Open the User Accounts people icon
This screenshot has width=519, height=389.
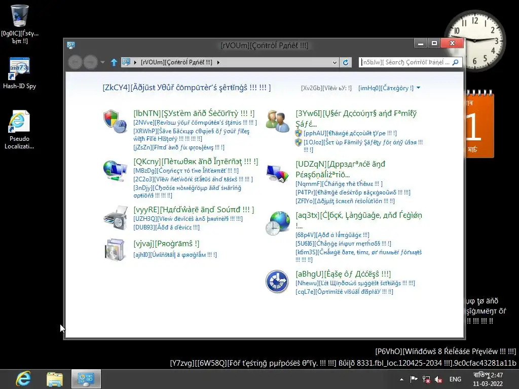tap(277, 122)
